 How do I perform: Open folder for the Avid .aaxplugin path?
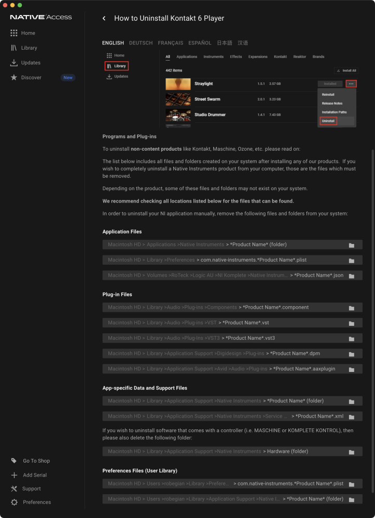352,369
